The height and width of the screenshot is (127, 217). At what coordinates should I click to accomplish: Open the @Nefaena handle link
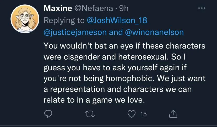[94, 8]
